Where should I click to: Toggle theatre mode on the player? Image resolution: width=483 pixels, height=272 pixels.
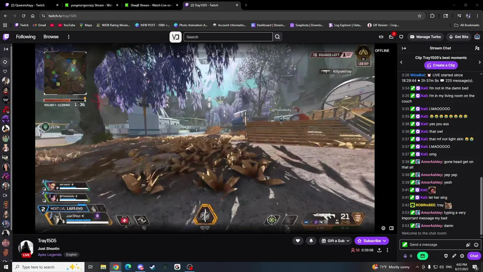(391, 228)
